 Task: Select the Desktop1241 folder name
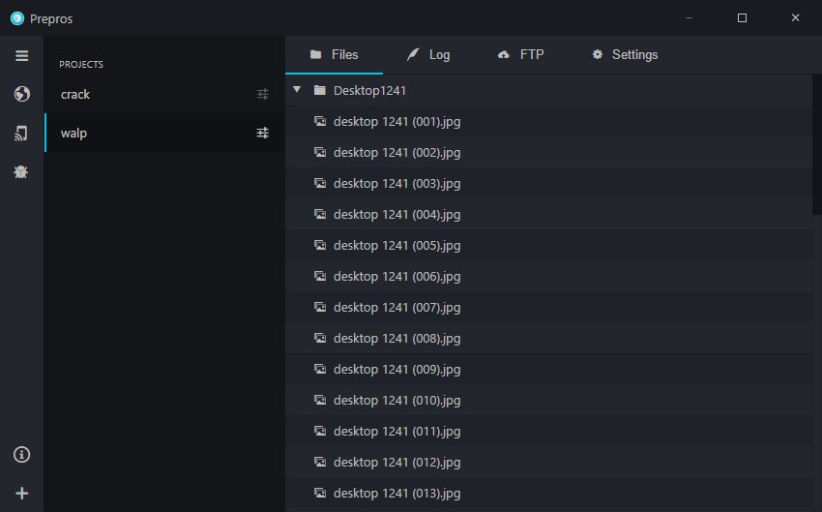click(369, 91)
